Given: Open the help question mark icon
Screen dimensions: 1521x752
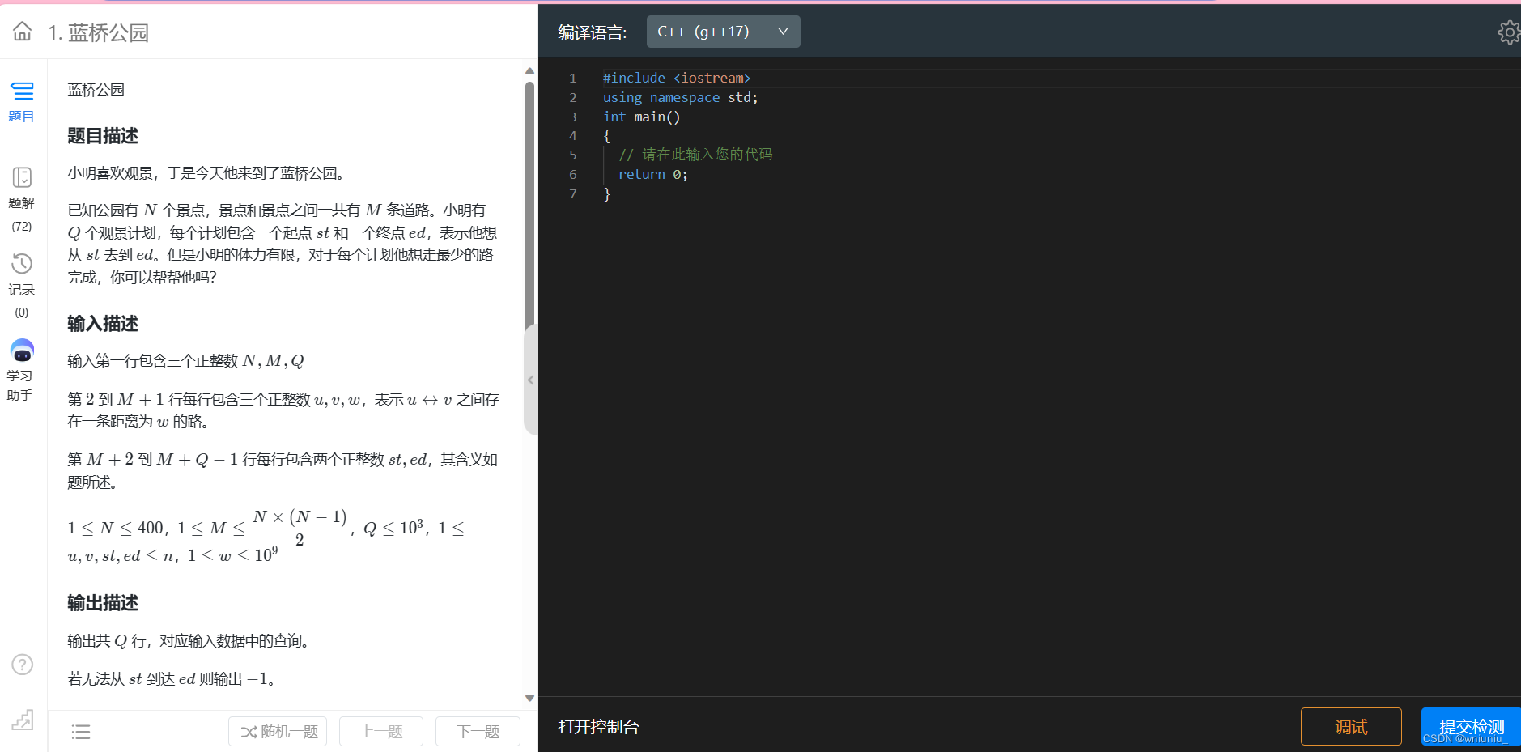Looking at the screenshot, I should pyautogui.click(x=22, y=665).
